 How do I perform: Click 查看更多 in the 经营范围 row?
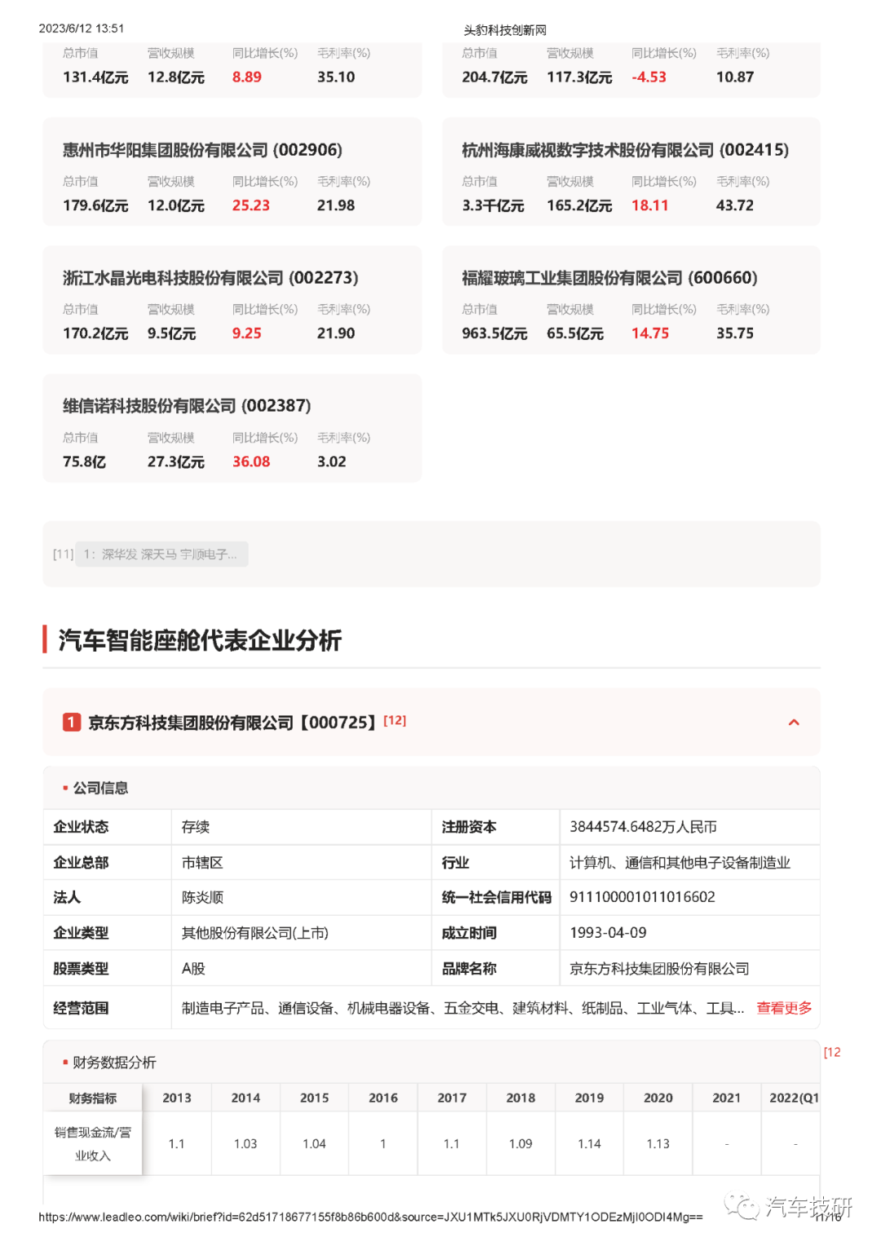point(784,1008)
